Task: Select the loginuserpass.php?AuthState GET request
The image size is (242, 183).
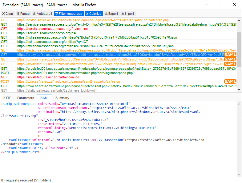Action: 118,69
